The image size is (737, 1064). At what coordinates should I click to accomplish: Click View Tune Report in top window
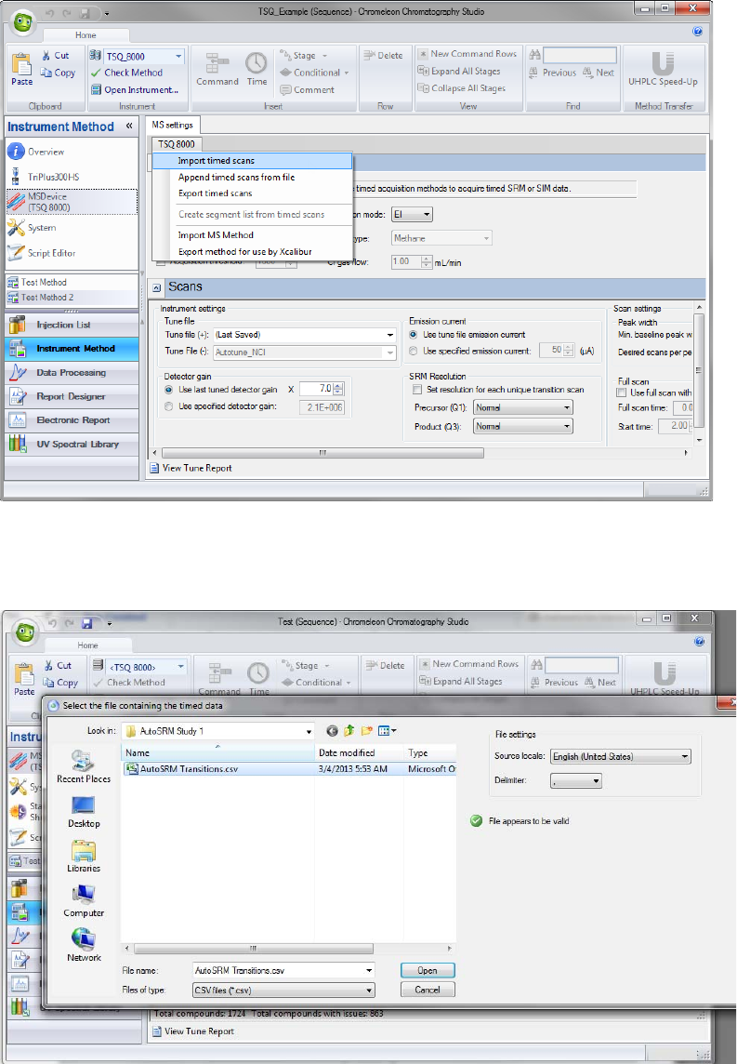(x=191, y=468)
